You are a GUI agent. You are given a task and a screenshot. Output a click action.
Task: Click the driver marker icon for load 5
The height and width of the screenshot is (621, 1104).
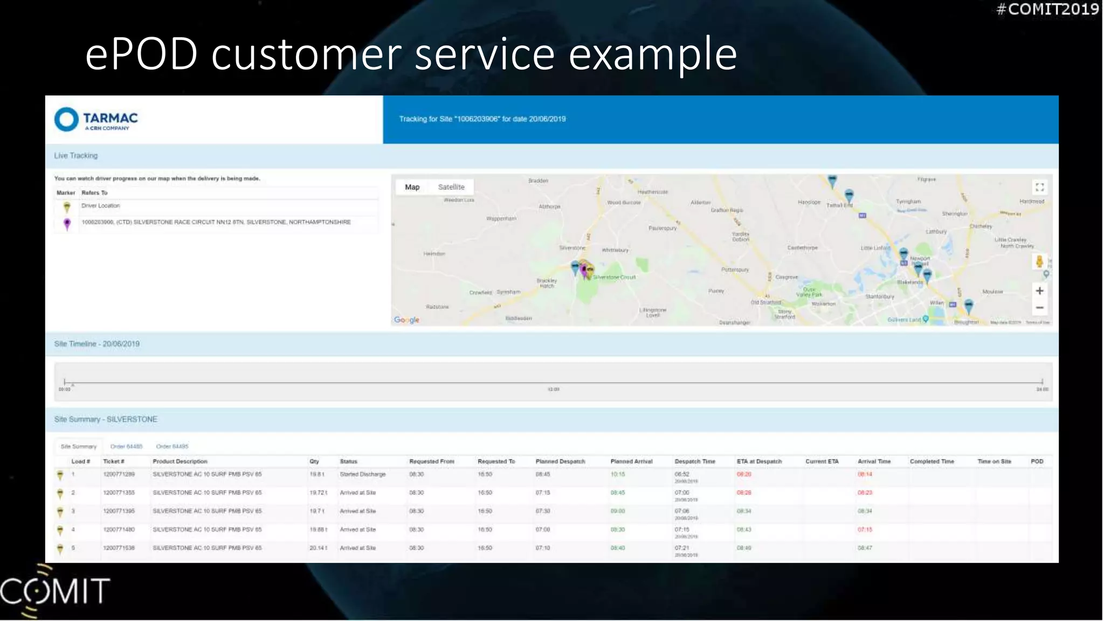click(60, 549)
